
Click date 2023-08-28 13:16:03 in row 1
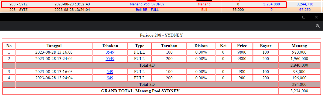click(54, 52)
